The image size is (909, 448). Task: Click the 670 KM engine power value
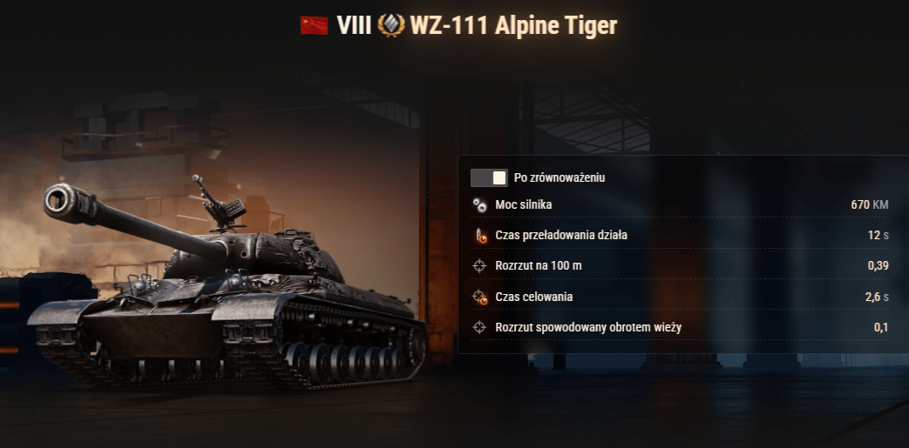(870, 205)
